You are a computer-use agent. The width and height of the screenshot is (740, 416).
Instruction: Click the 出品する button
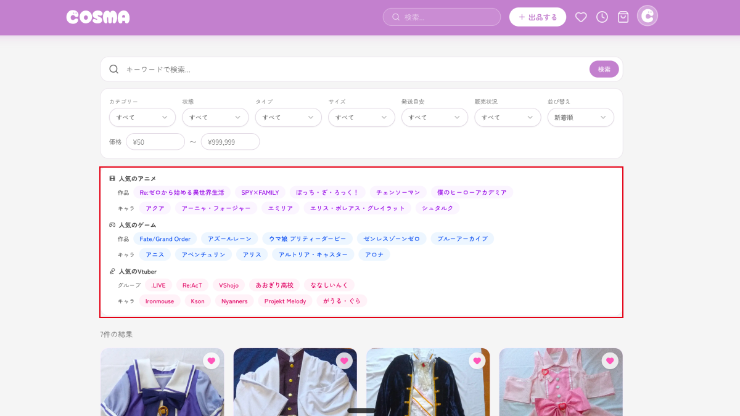tap(537, 17)
